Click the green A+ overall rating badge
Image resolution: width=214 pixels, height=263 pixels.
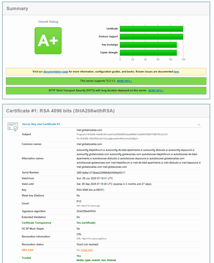coord(48,41)
